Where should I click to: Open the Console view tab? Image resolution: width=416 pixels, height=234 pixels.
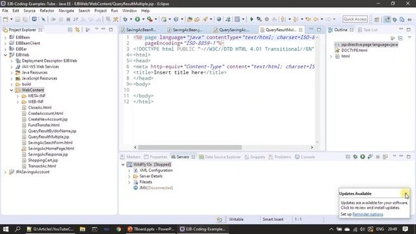(x=305, y=157)
